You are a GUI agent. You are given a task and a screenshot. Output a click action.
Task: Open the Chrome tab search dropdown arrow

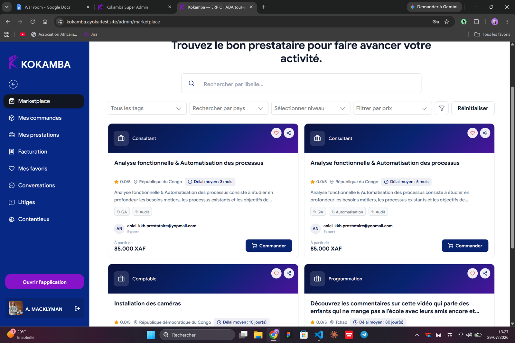[7, 7]
